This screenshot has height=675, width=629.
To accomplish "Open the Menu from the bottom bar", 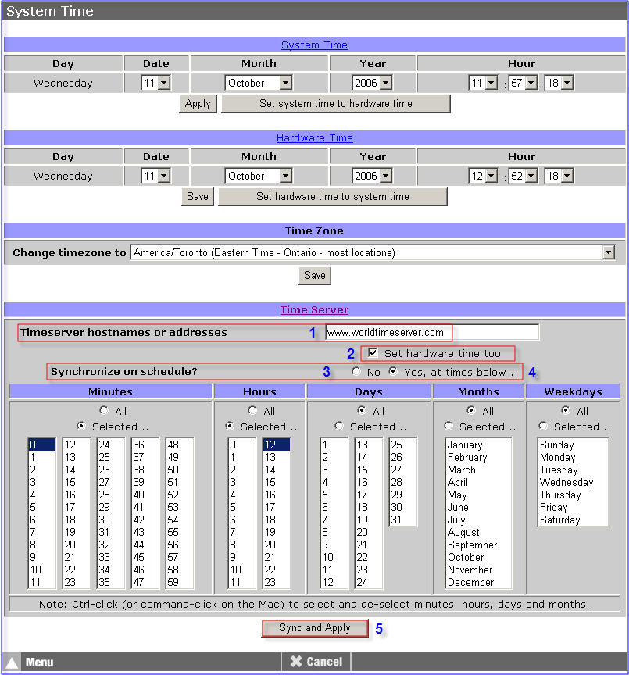I will pyautogui.click(x=39, y=660).
